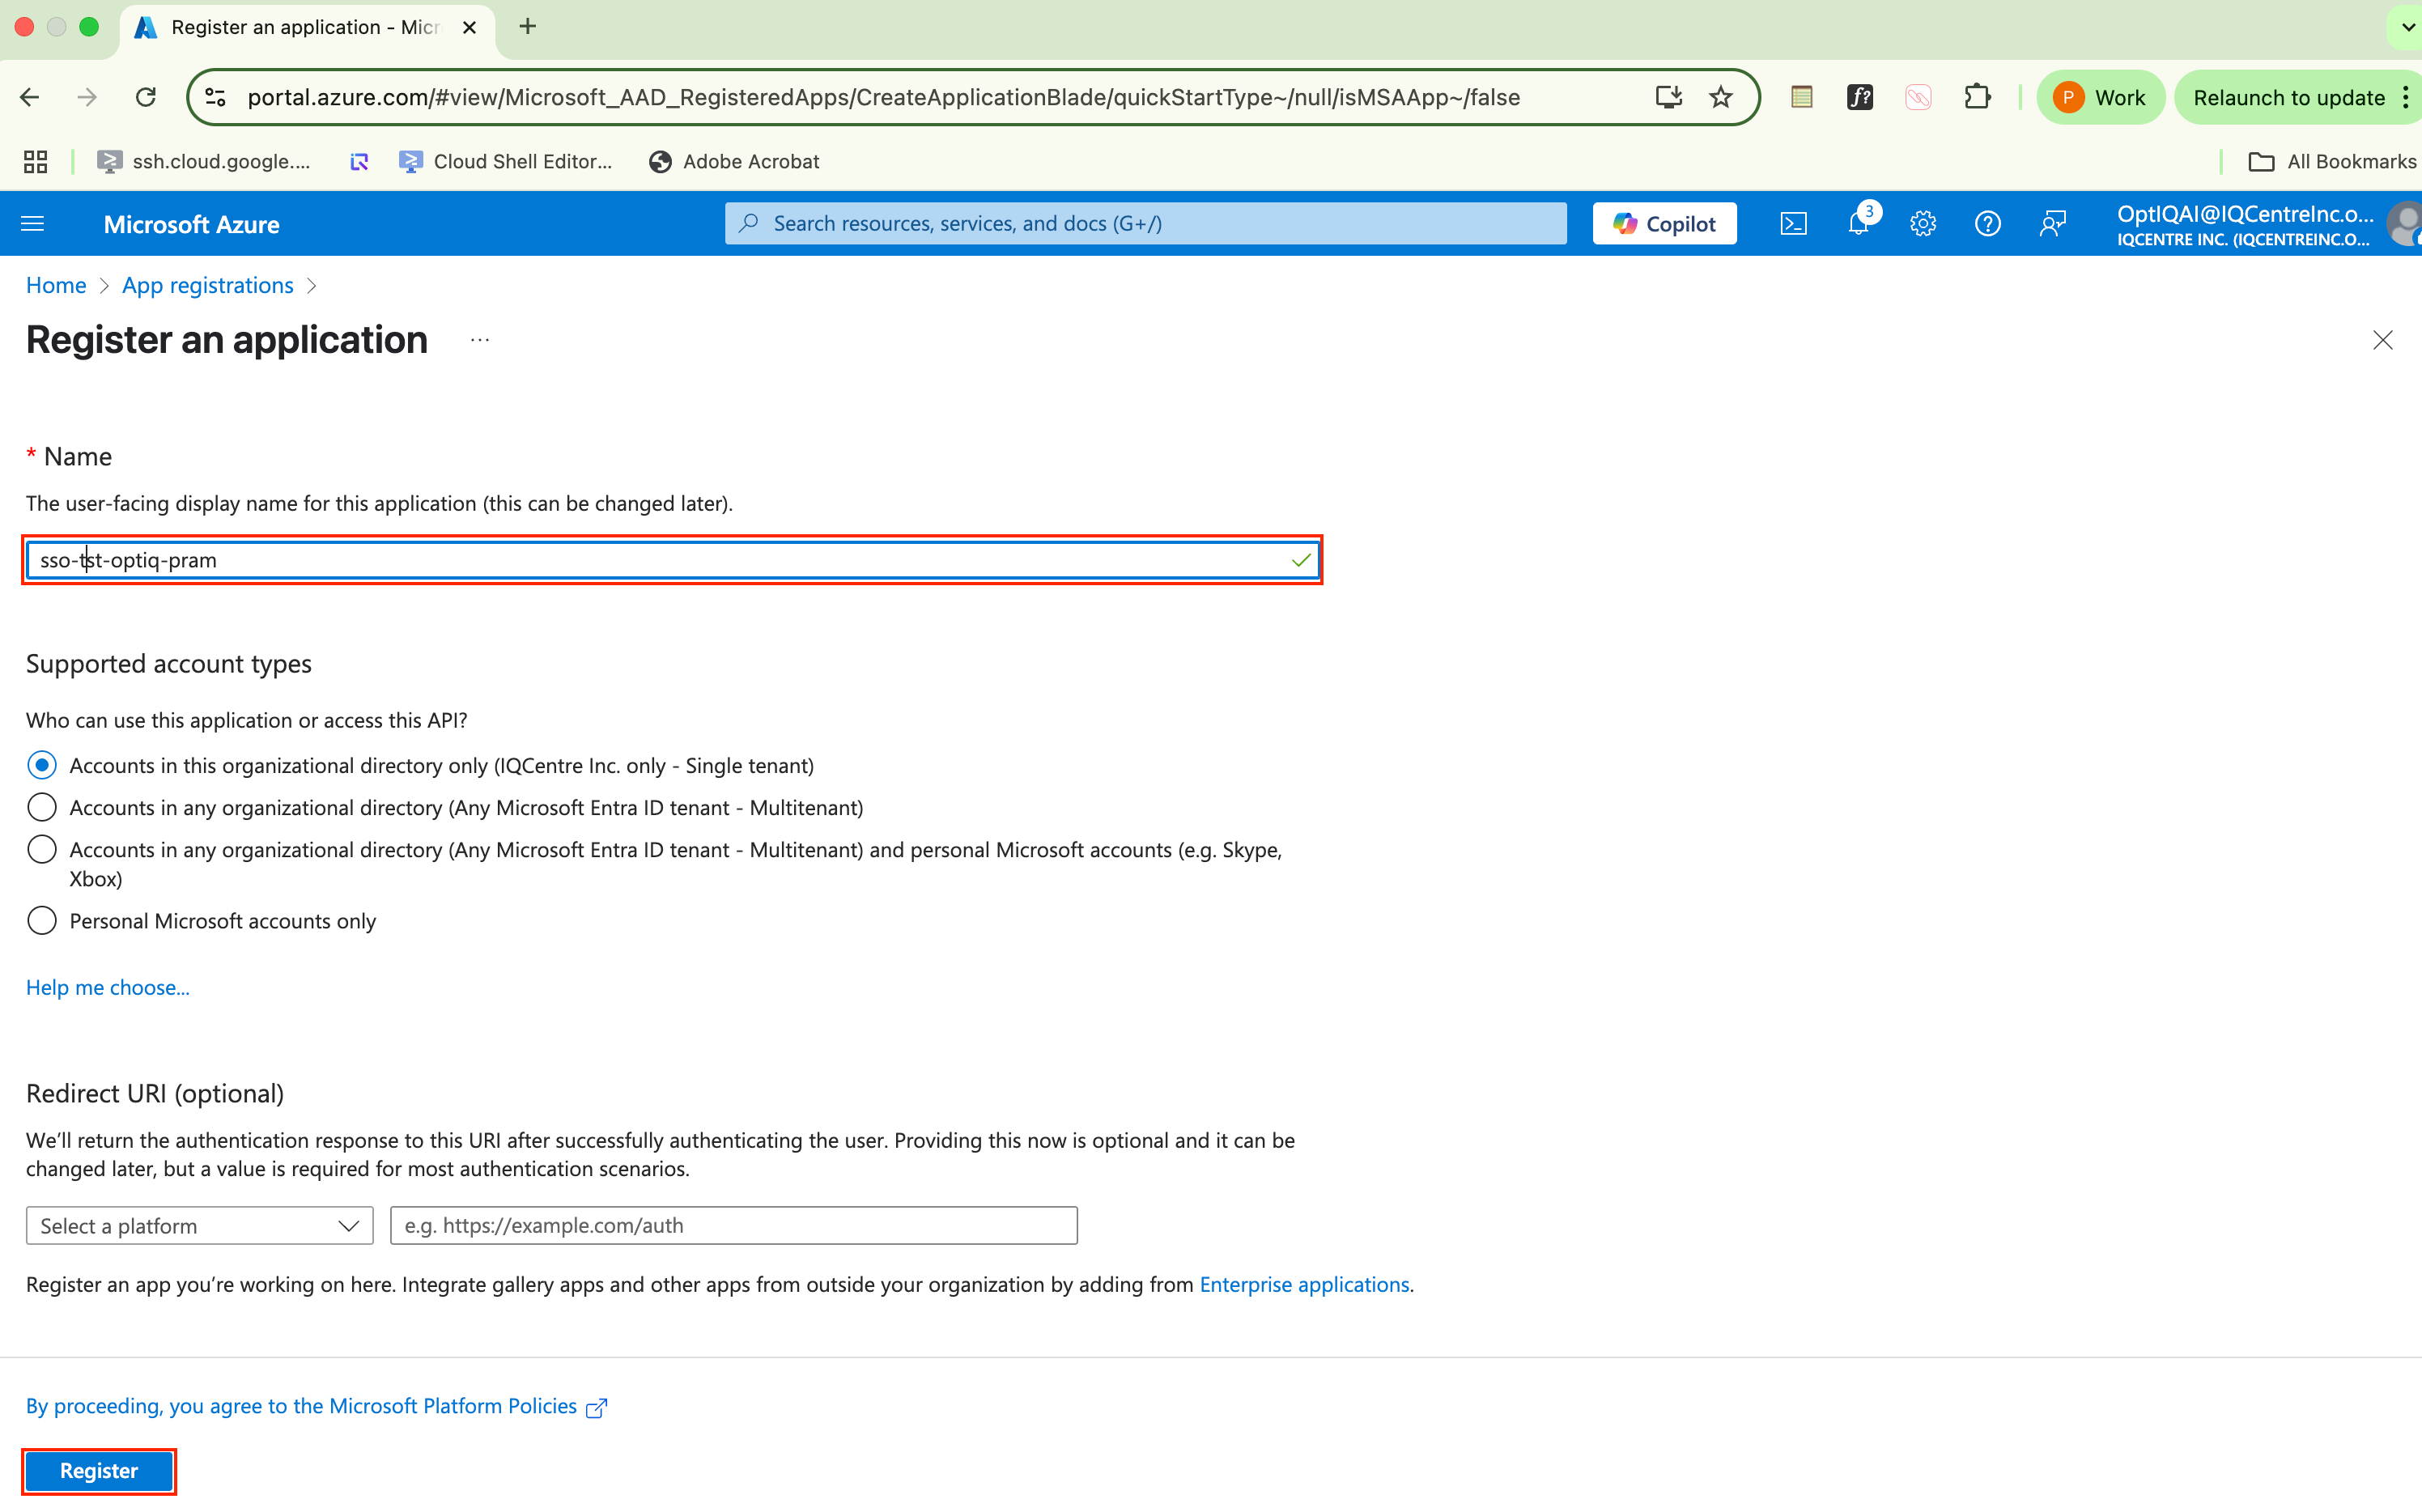Click the install app icon in address bar
Image resolution: width=2422 pixels, height=1512 pixels.
[x=1668, y=97]
